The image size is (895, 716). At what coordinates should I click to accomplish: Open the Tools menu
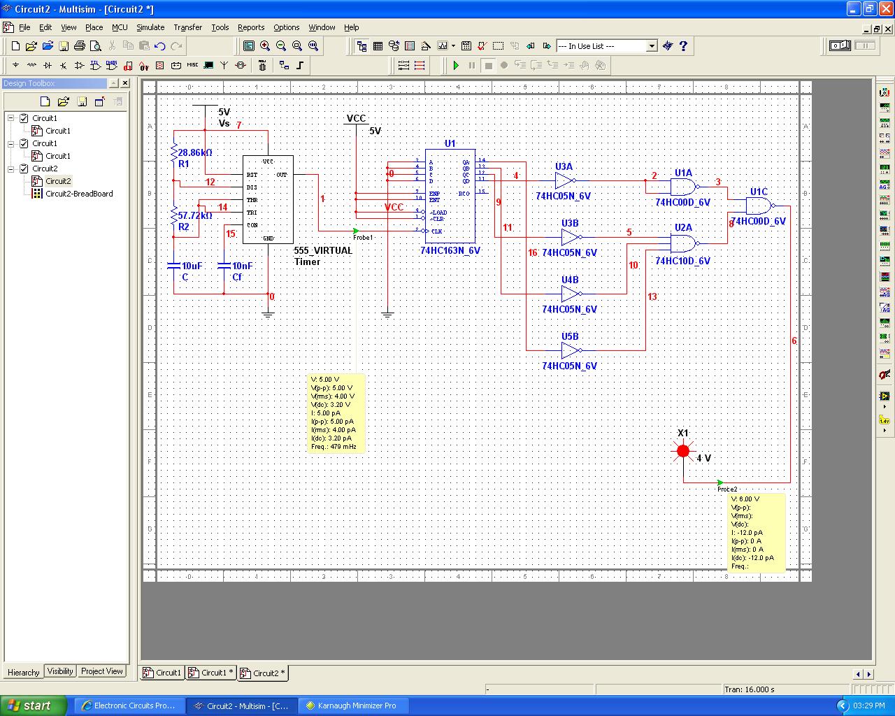220,27
